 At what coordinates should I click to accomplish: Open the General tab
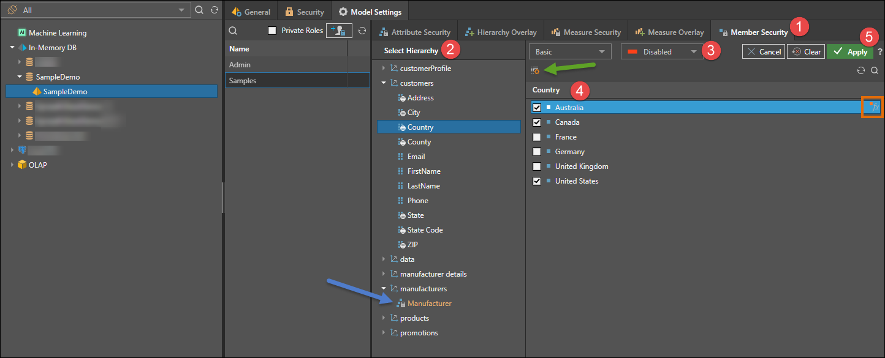pyautogui.click(x=251, y=12)
